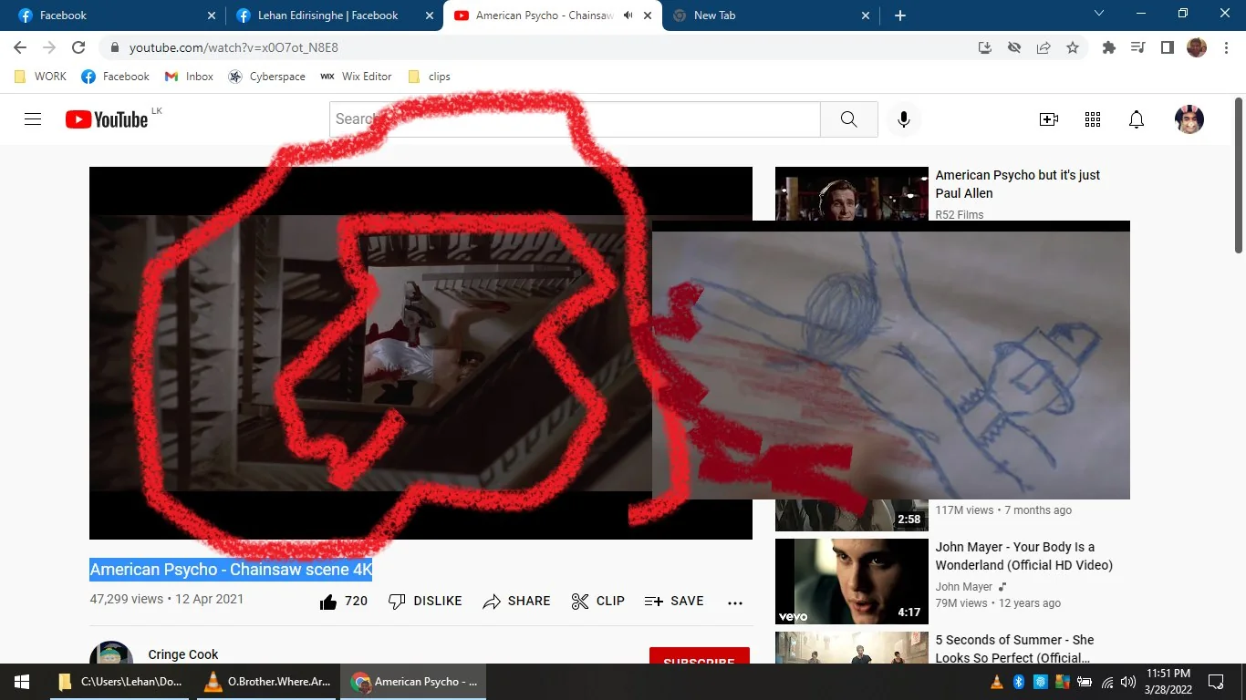Close the New Tab tab

[x=866, y=15]
